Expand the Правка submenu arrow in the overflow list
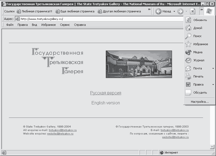216x156 pixels. (213, 85)
